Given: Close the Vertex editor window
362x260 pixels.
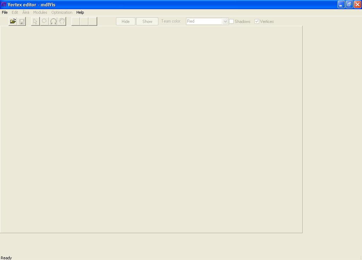Looking at the screenshot, I should pos(357,4).
